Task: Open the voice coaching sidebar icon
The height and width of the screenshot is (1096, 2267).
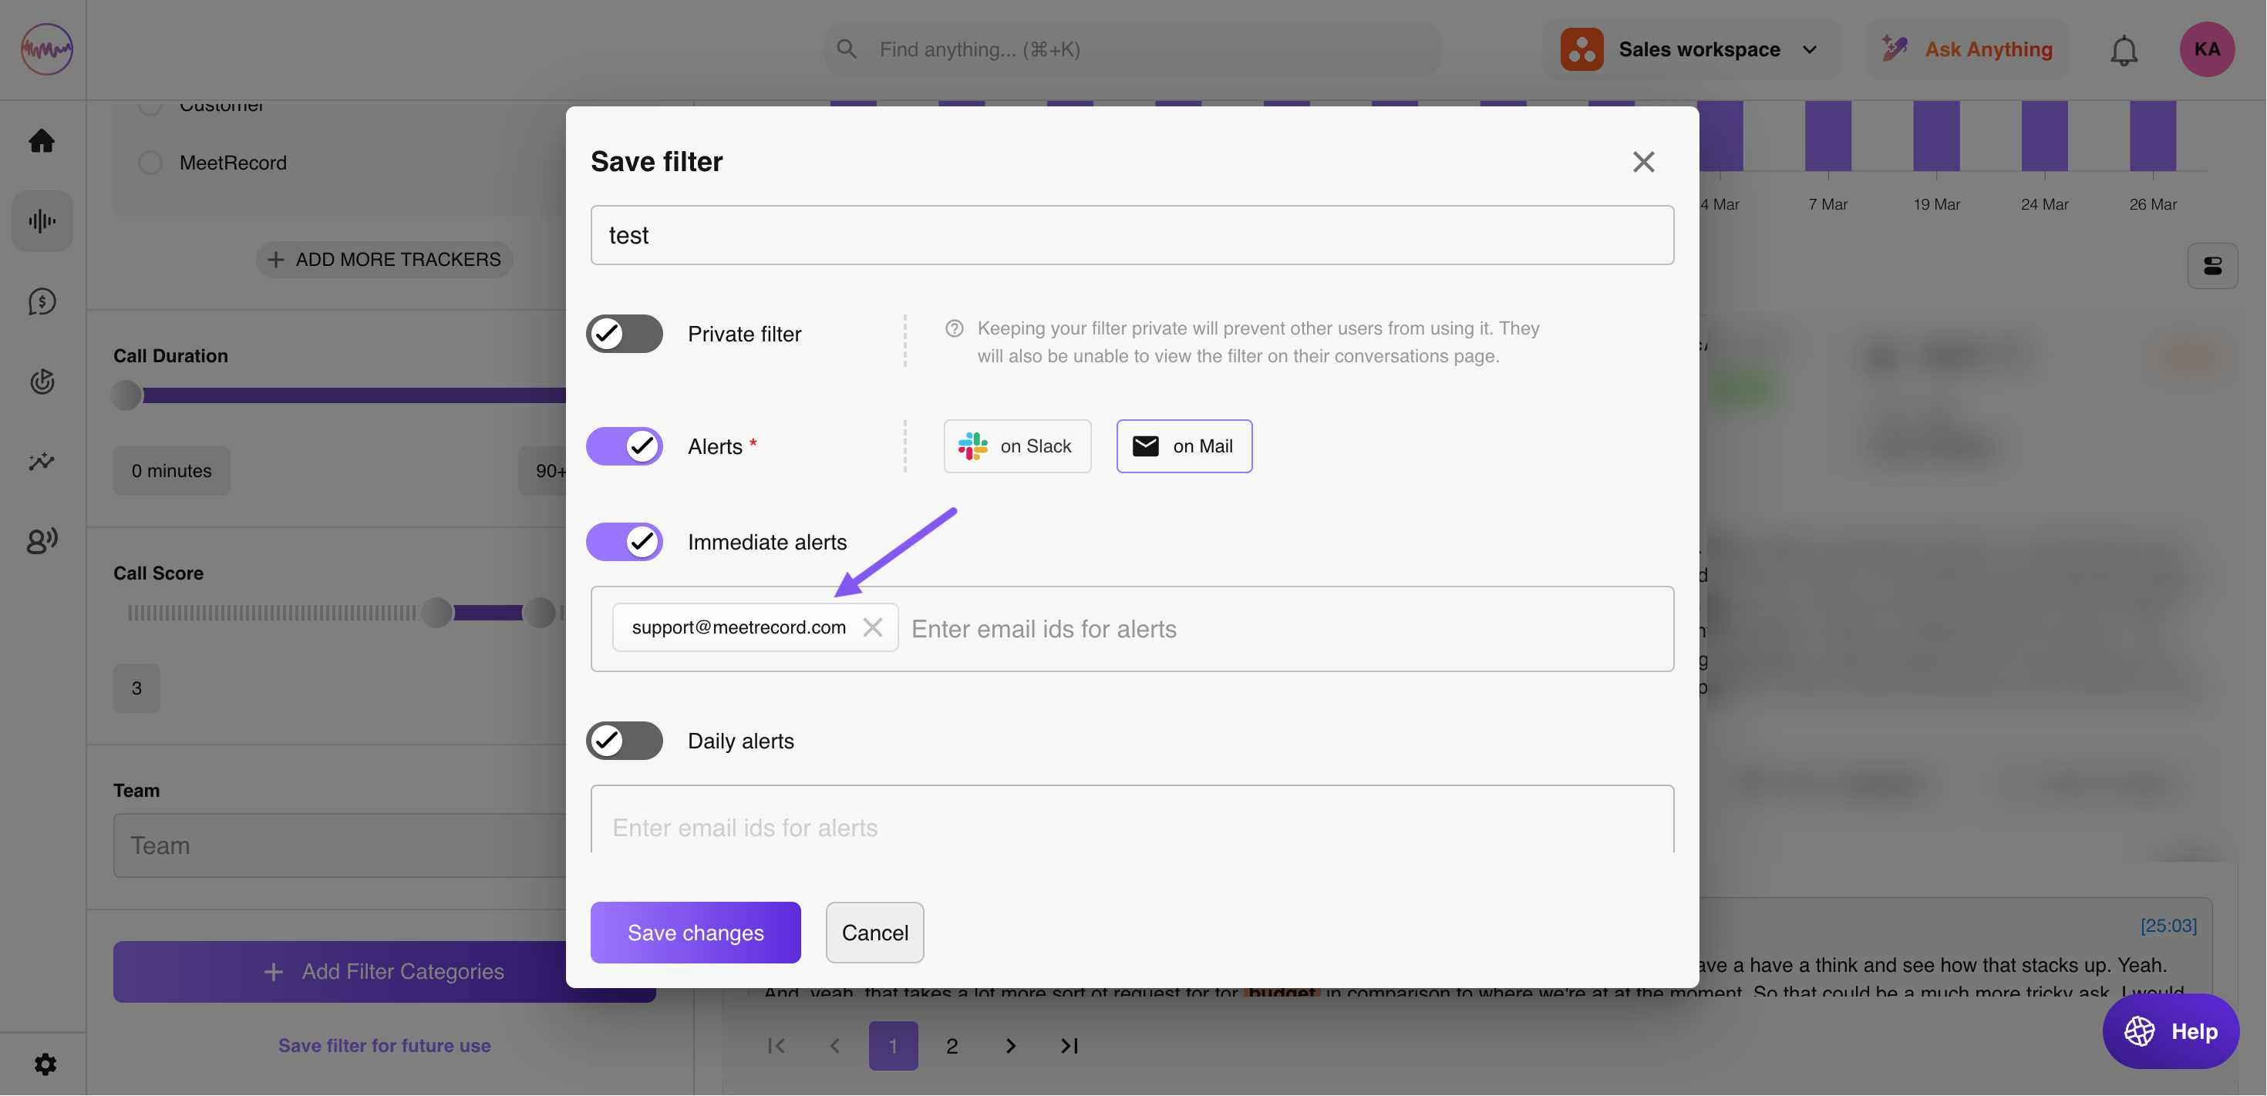Action: point(42,540)
